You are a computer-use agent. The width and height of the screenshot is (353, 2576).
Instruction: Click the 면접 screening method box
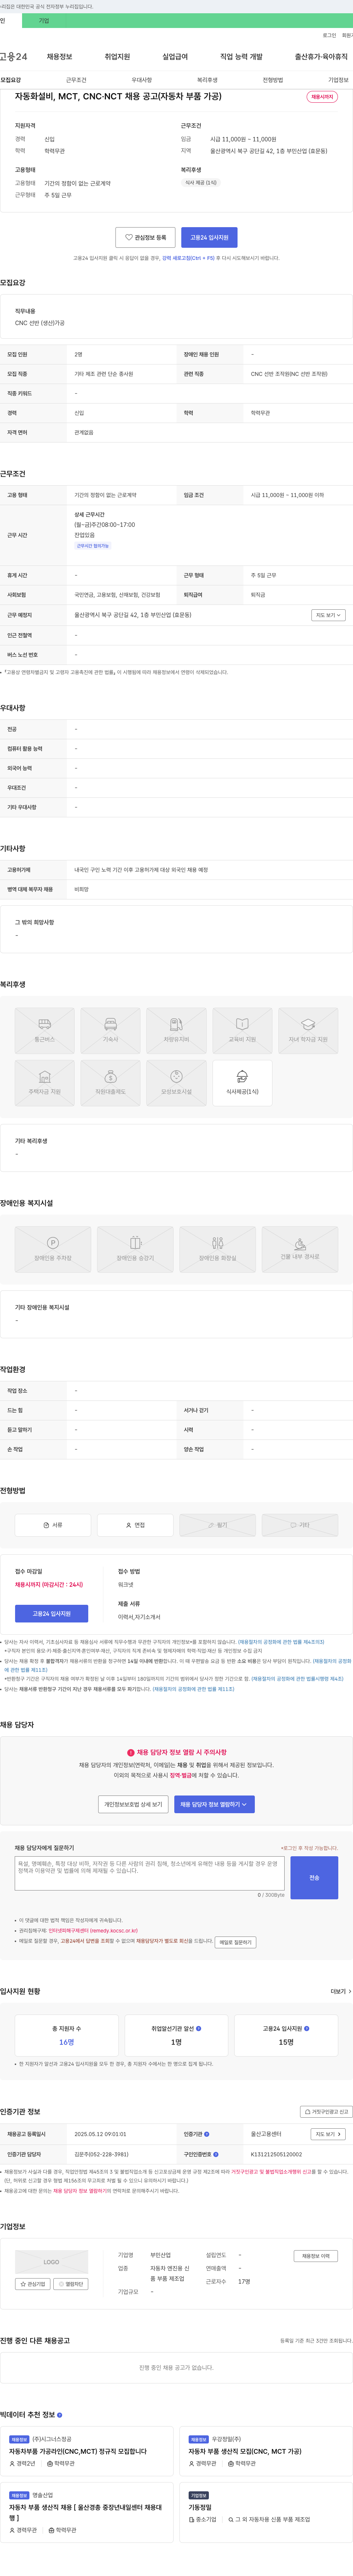[x=135, y=1525]
